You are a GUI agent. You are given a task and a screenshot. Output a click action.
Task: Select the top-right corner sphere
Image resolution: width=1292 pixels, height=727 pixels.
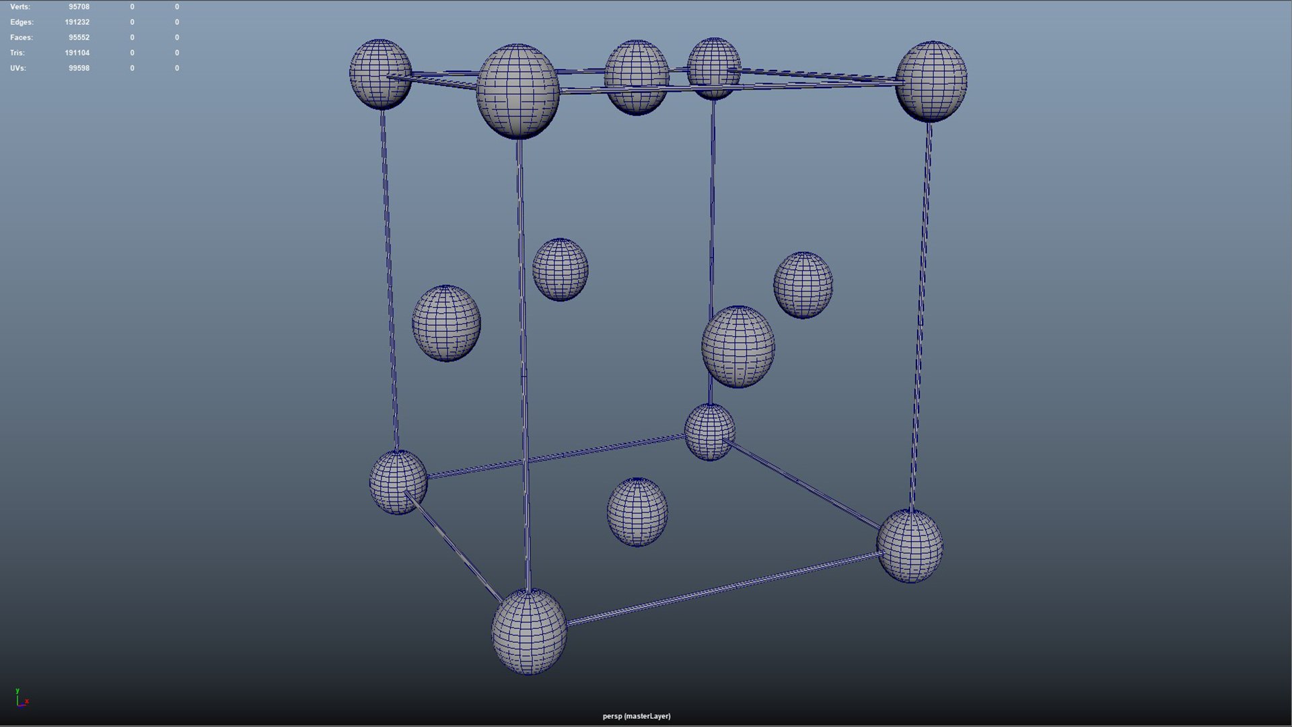(931, 81)
